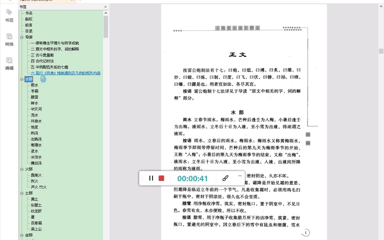384x240 pixels.
Task: Open bookmark 一 缪希雍生平简介与药学成就
Action: 55,43
